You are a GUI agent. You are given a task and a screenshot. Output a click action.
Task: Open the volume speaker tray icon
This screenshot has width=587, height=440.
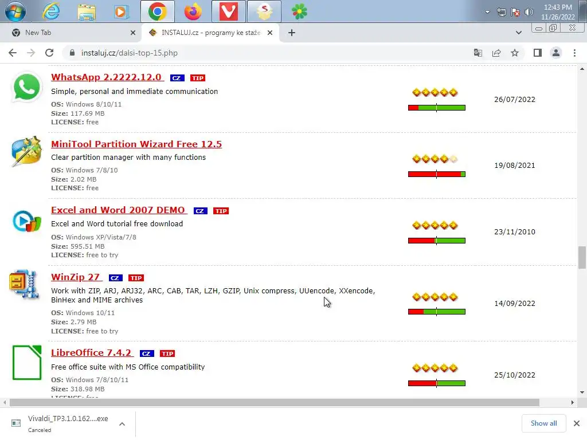pos(529,12)
